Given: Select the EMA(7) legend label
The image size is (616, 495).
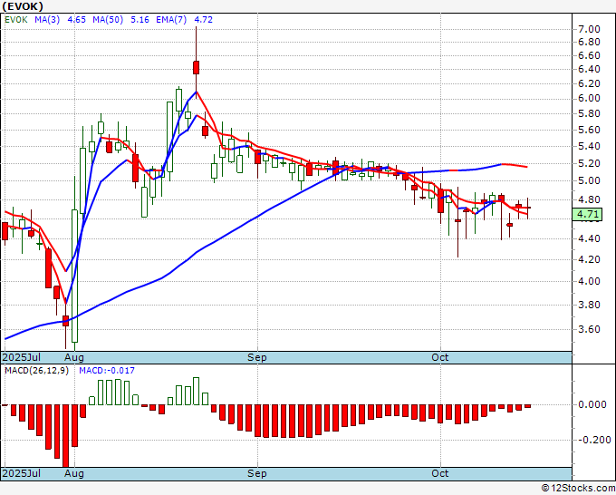Looking at the screenshot, I should 171,20.
